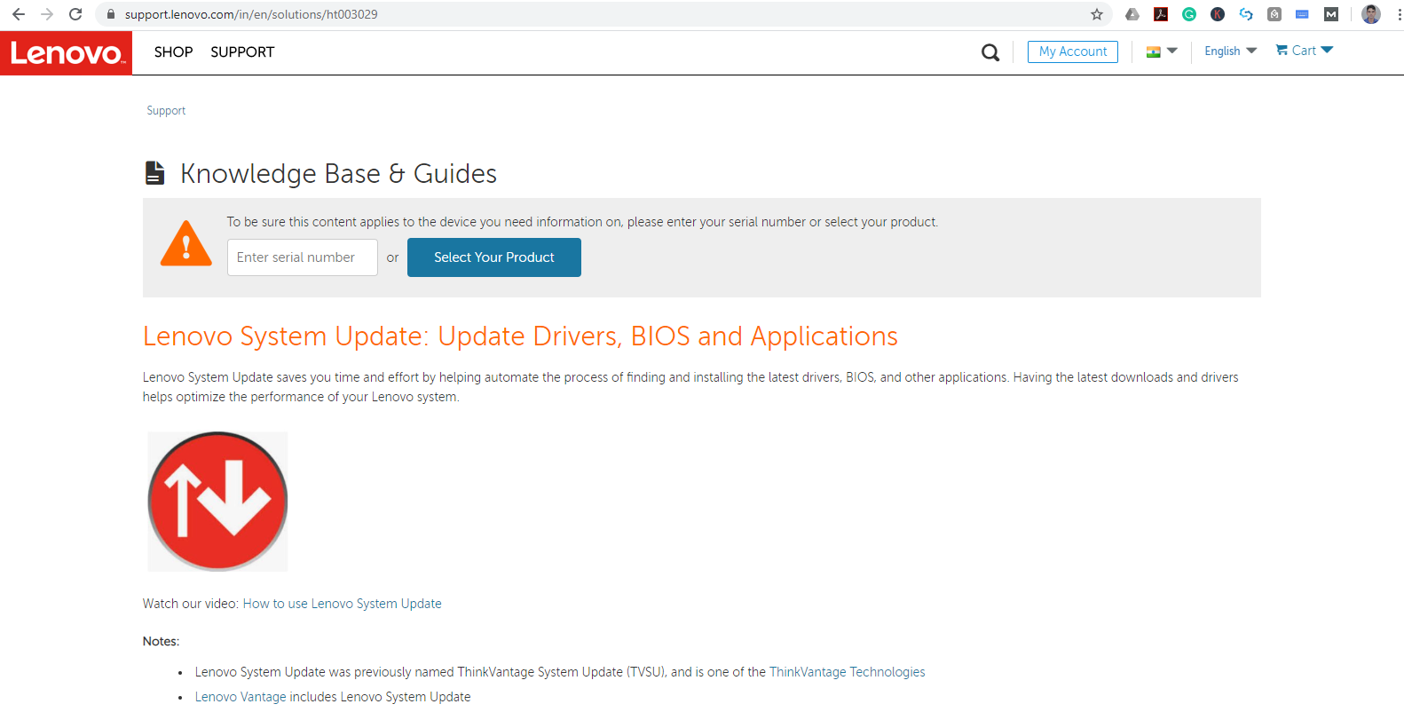
Task: Click the Cart shopping icon
Action: [x=1282, y=50]
